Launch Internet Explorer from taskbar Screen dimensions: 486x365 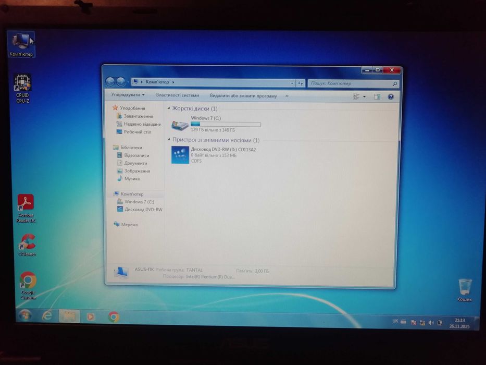click(x=47, y=316)
